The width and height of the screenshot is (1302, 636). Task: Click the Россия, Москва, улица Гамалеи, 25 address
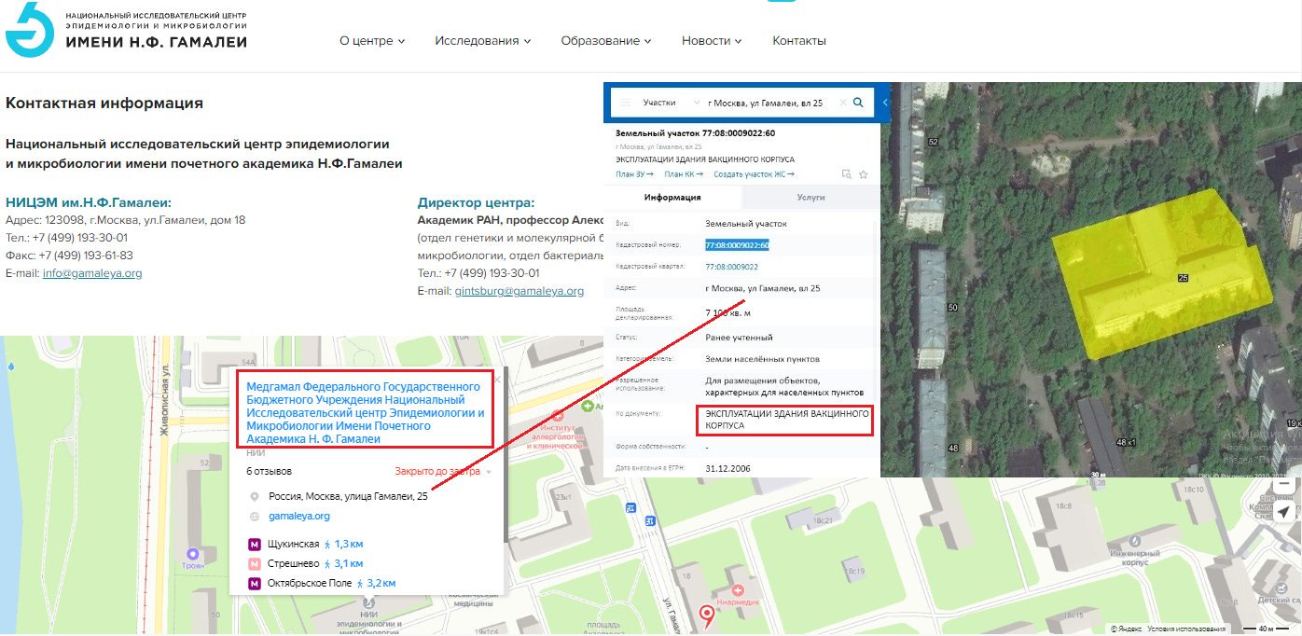348,496
